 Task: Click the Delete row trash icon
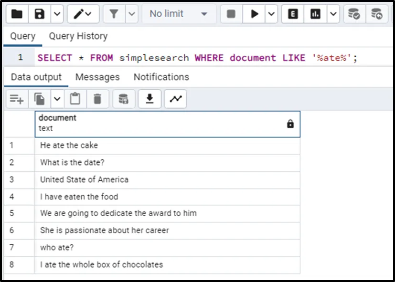coord(97,99)
